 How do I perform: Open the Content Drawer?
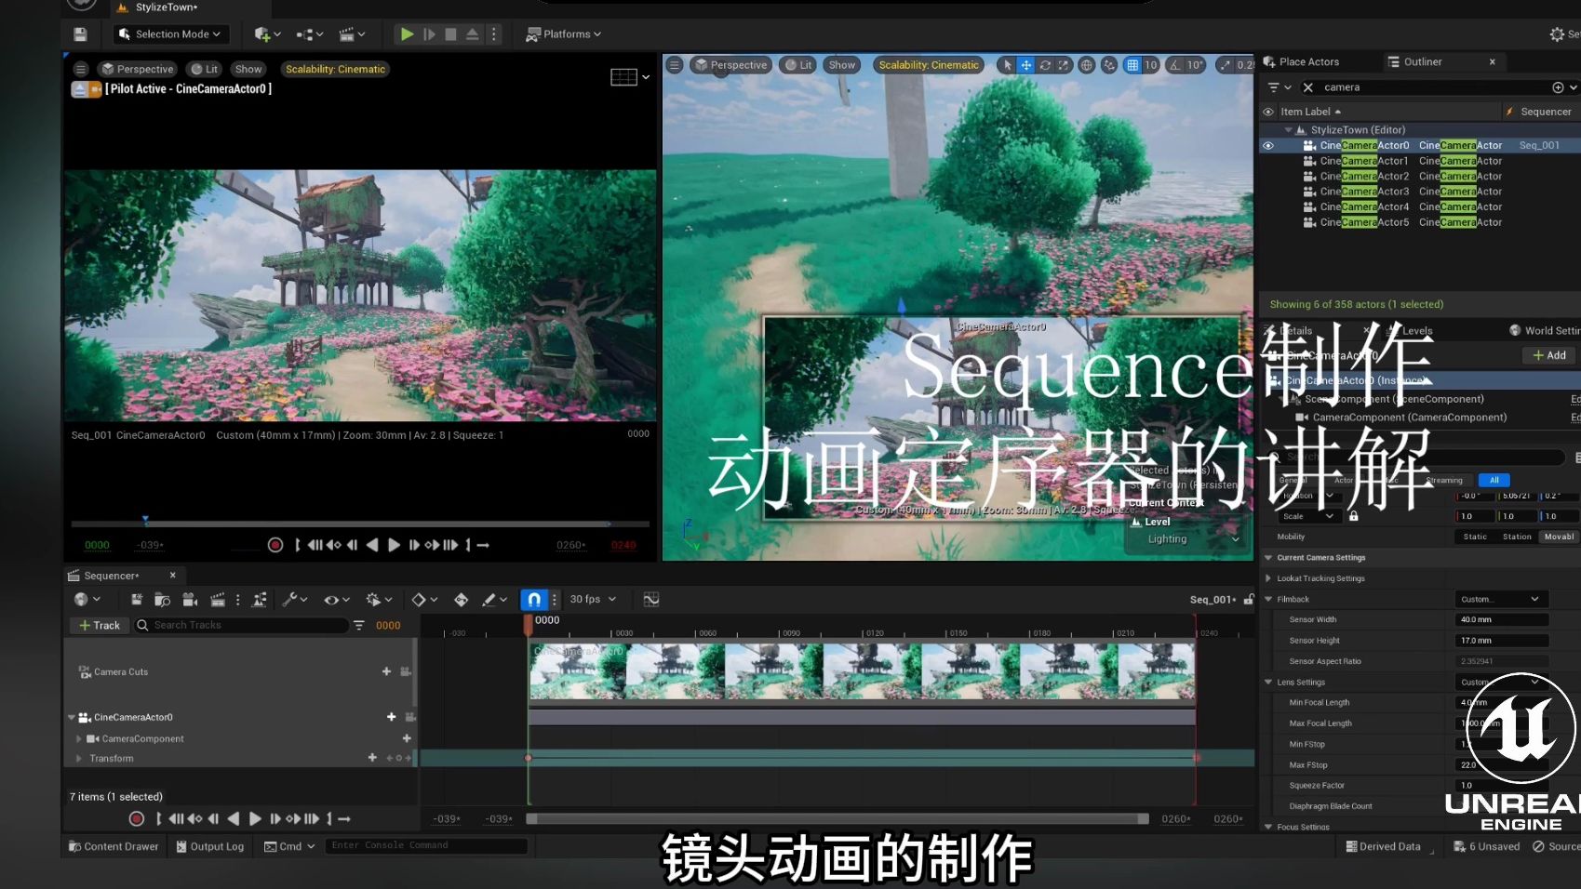point(113,846)
